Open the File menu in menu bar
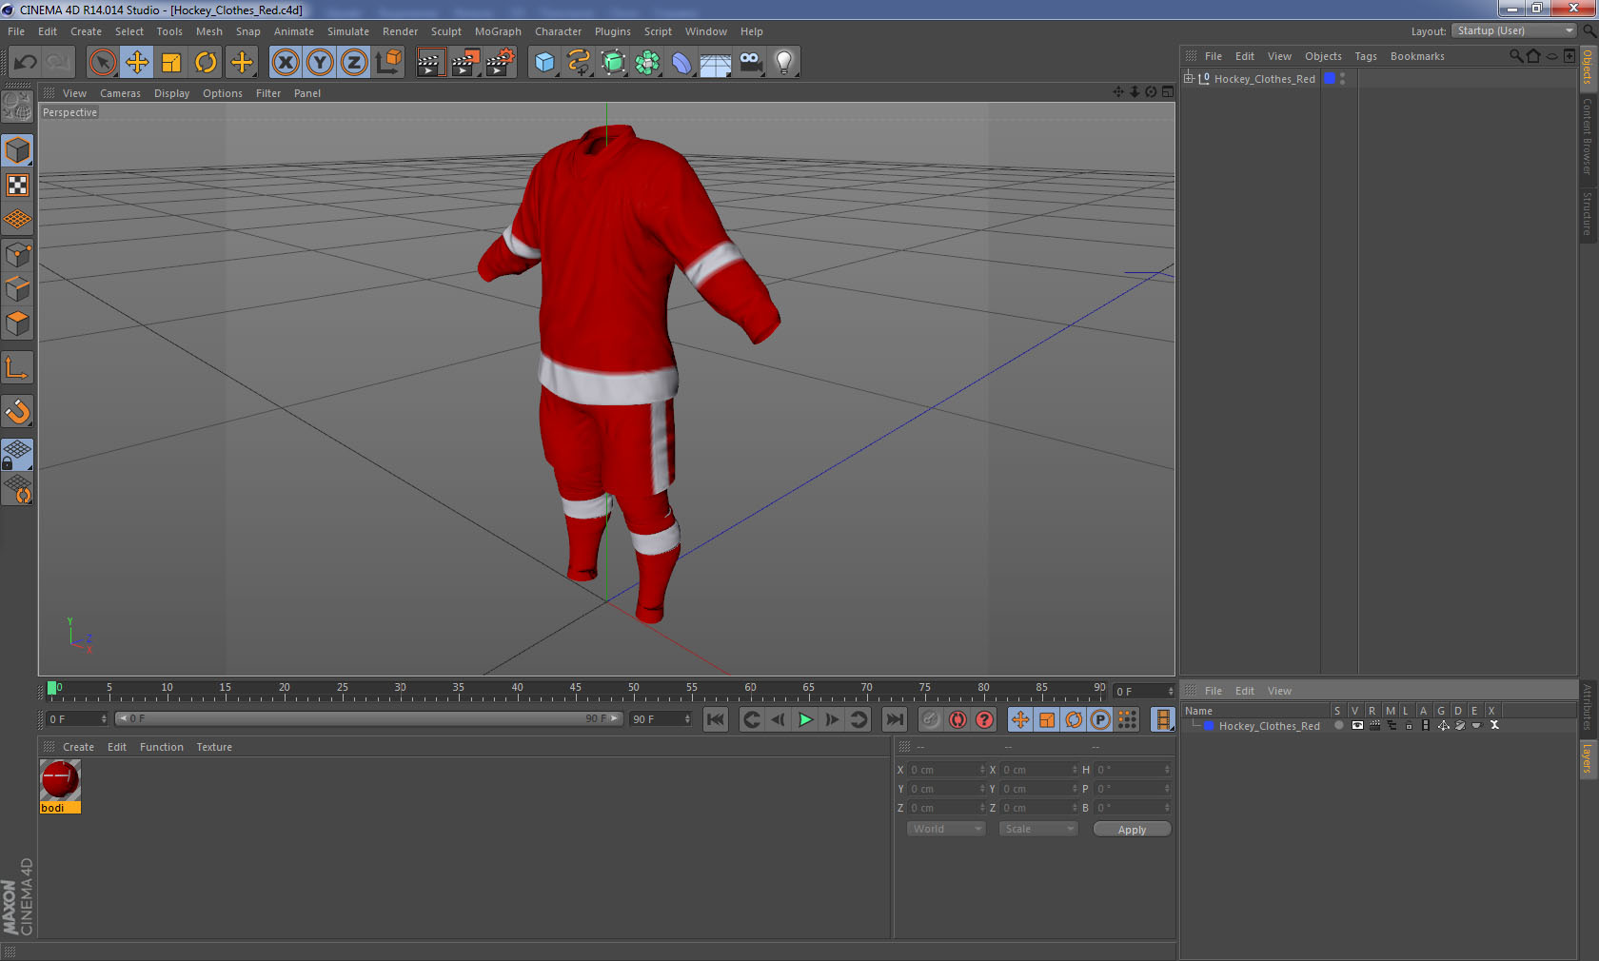The image size is (1599, 961). [x=16, y=31]
